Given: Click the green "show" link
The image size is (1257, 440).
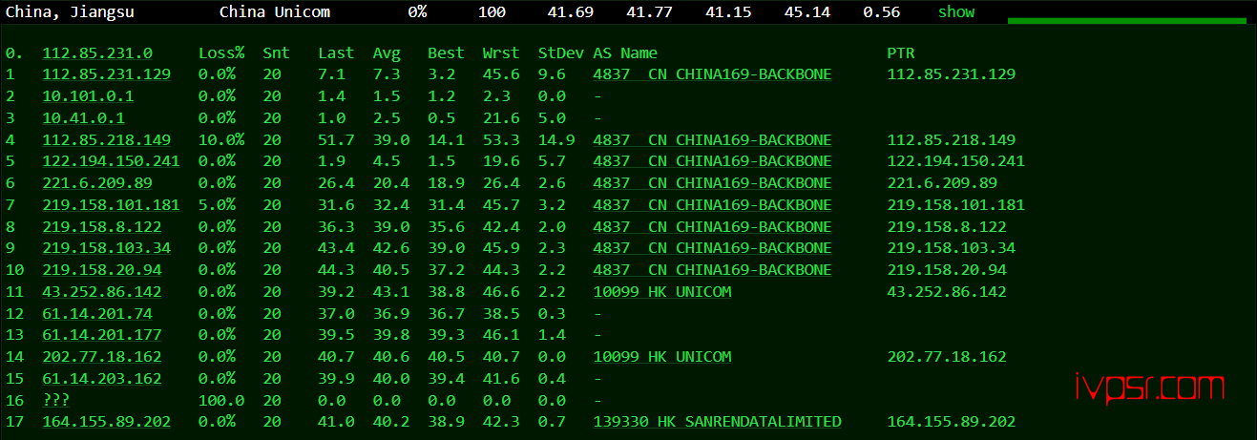Looking at the screenshot, I should [956, 11].
